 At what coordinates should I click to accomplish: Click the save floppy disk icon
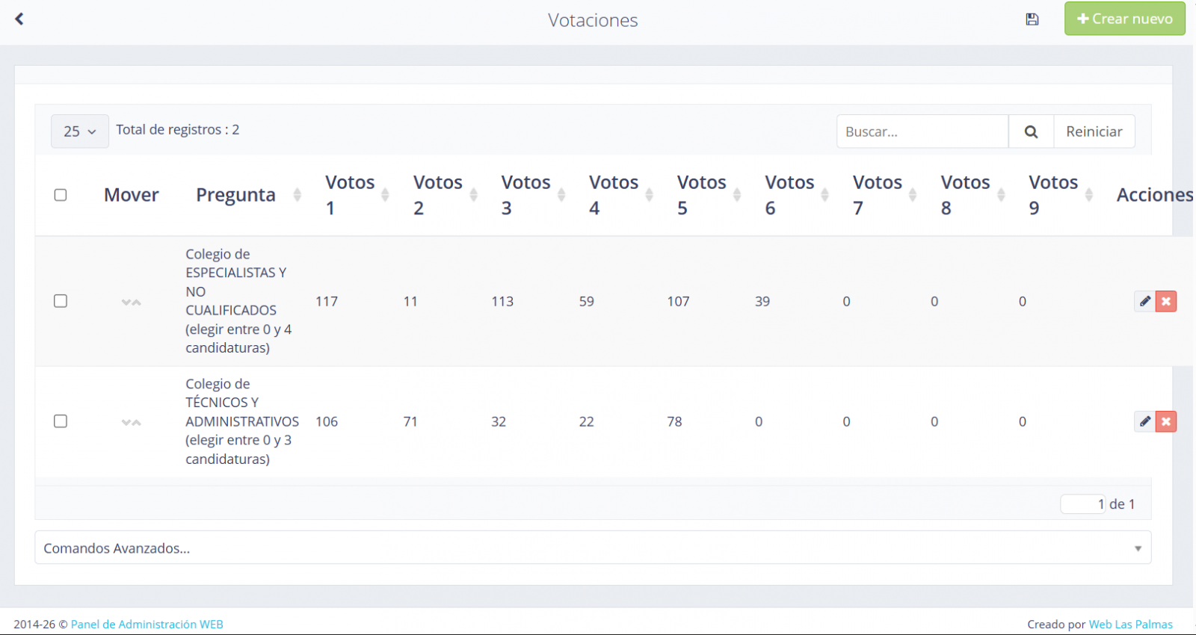click(1032, 19)
